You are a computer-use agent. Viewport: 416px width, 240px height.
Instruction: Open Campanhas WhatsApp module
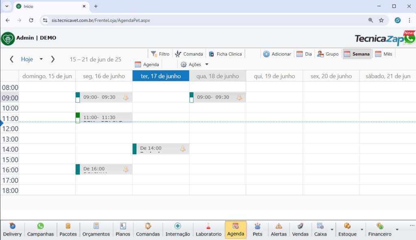[x=40, y=230]
